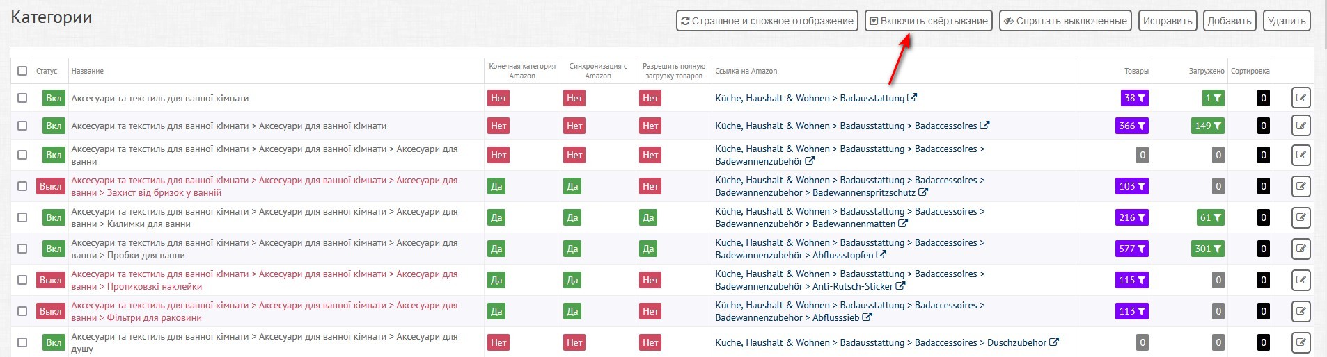Open edit icon for Badewannenspritzschutz row
This screenshot has height=357, width=1327.
(x=1301, y=186)
